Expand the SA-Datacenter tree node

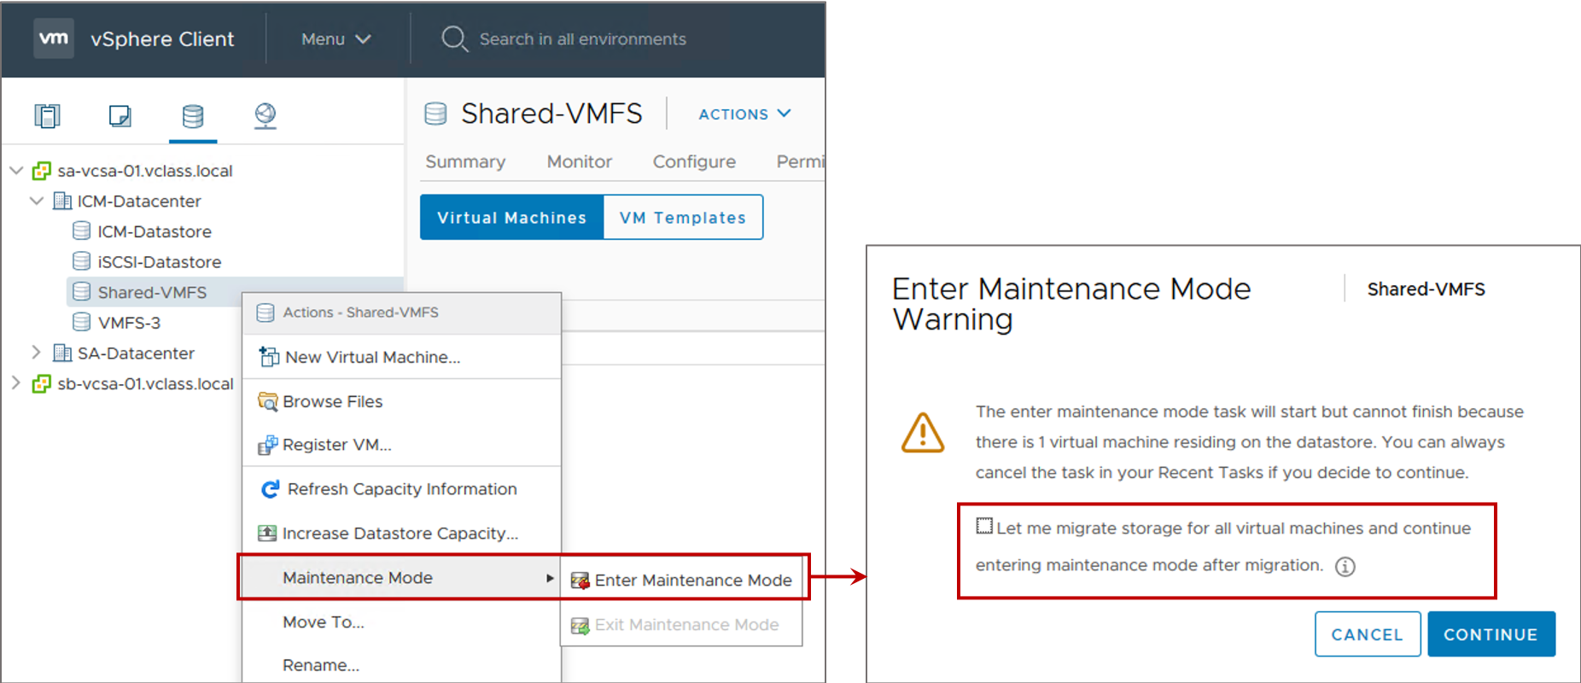point(36,352)
